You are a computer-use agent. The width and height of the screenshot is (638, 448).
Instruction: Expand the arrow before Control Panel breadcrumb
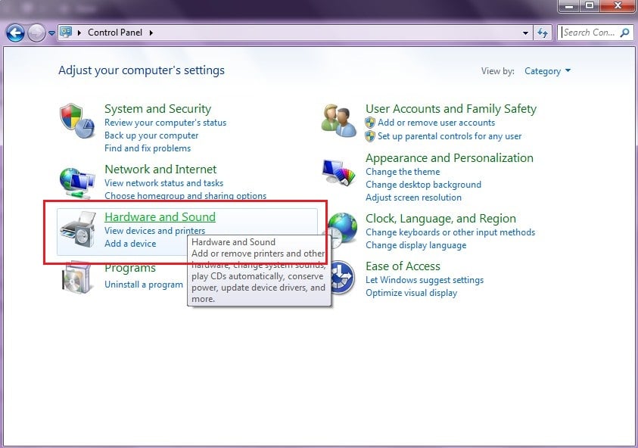(x=79, y=33)
